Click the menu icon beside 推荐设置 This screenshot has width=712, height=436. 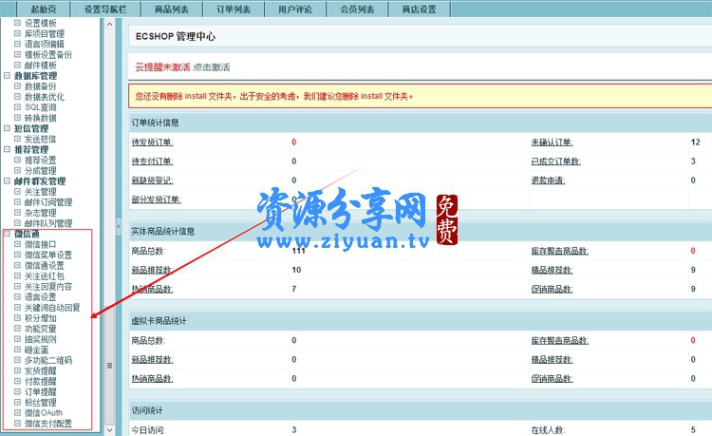point(17,160)
